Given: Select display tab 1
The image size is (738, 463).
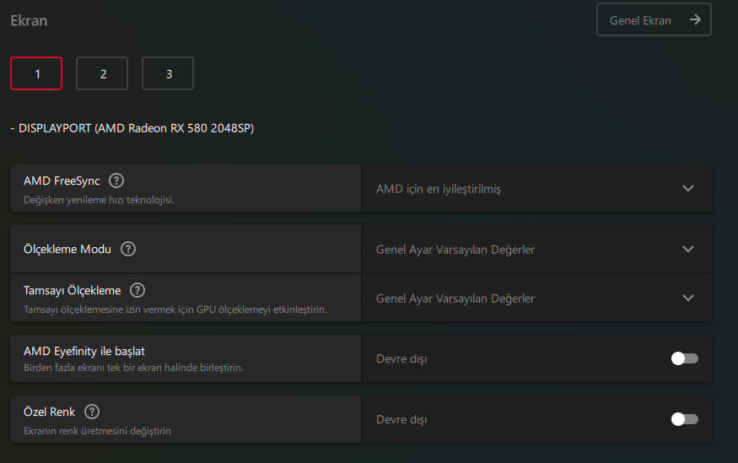Looking at the screenshot, I should 36,73.
